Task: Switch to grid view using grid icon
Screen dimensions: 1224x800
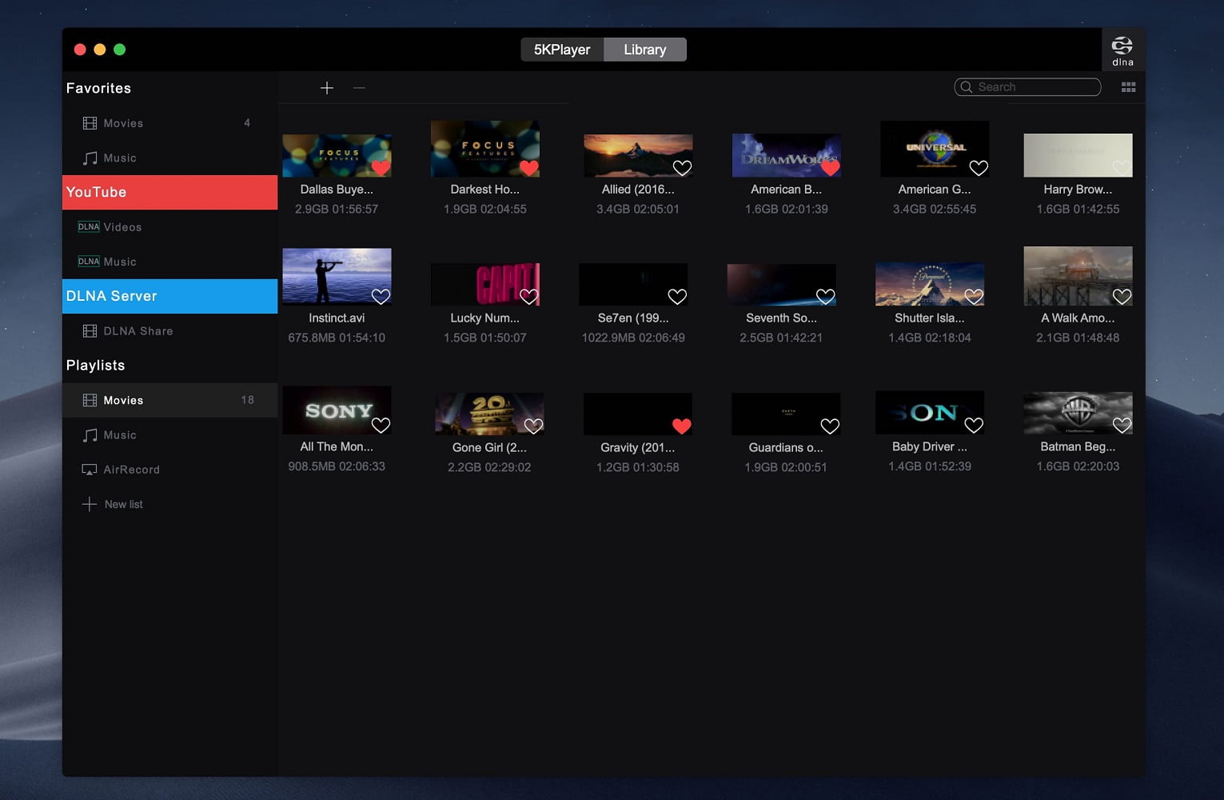Action: pos(1128,87)
